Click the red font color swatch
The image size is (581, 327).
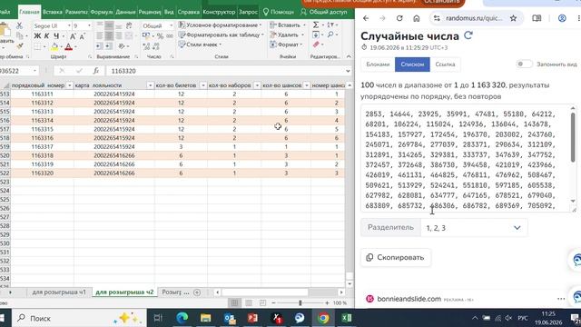point(68,46)
